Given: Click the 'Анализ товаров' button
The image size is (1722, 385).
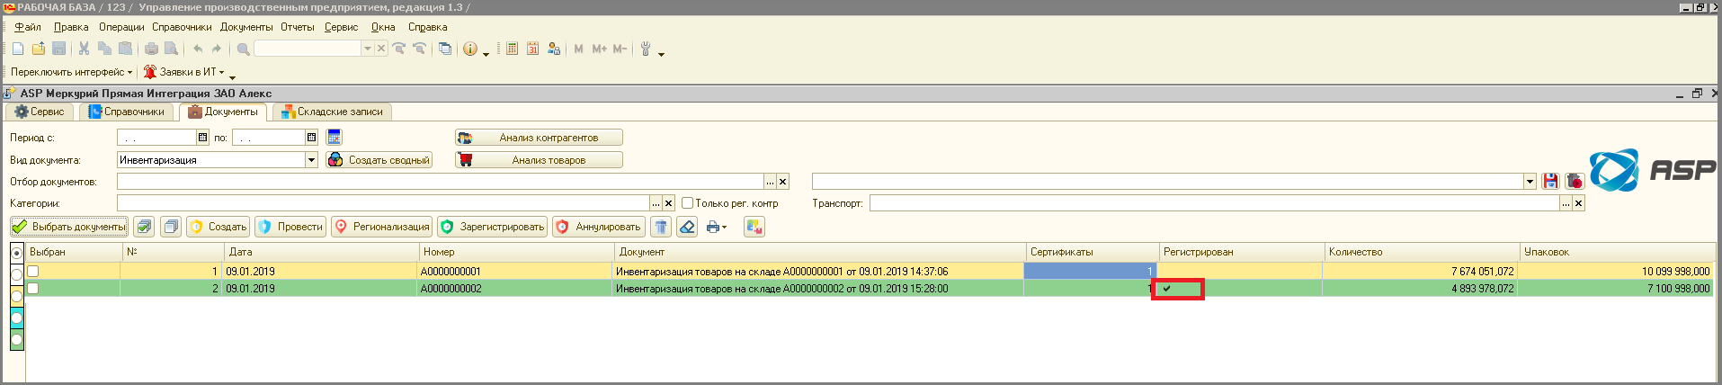Looking at the screenshot, I should [539, 159].
